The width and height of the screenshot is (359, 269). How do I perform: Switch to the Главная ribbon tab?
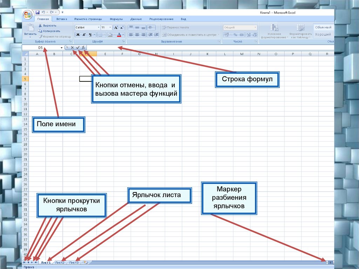tap(43, 19)
